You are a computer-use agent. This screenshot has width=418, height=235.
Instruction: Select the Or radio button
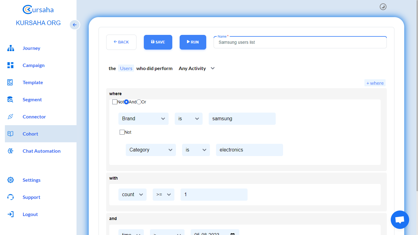click(x=139, y=102)
